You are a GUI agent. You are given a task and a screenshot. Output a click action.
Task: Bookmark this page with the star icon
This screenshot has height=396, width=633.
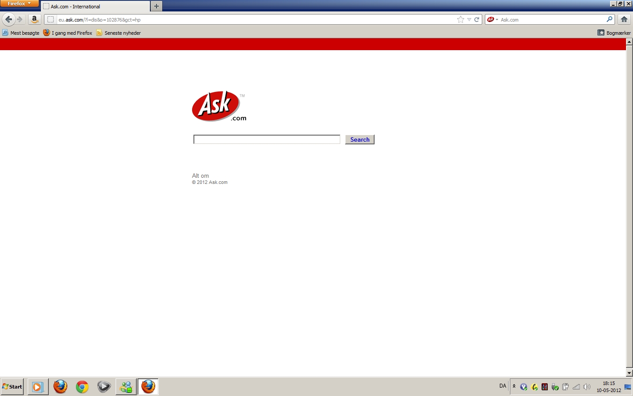point(461,19)
